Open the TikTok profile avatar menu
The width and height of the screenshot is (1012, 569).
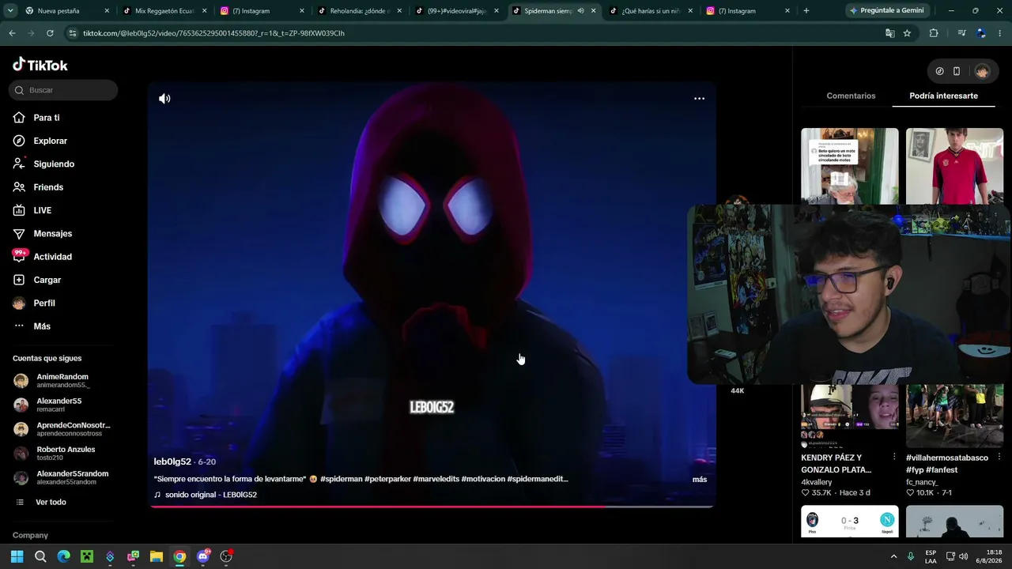(x=982, y=71)
